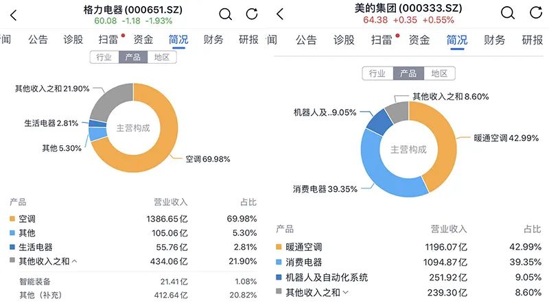Click the 消费电器 revenue 1094.87亿
The width and height of the screenshot is (549, 303).
point(445,262)
